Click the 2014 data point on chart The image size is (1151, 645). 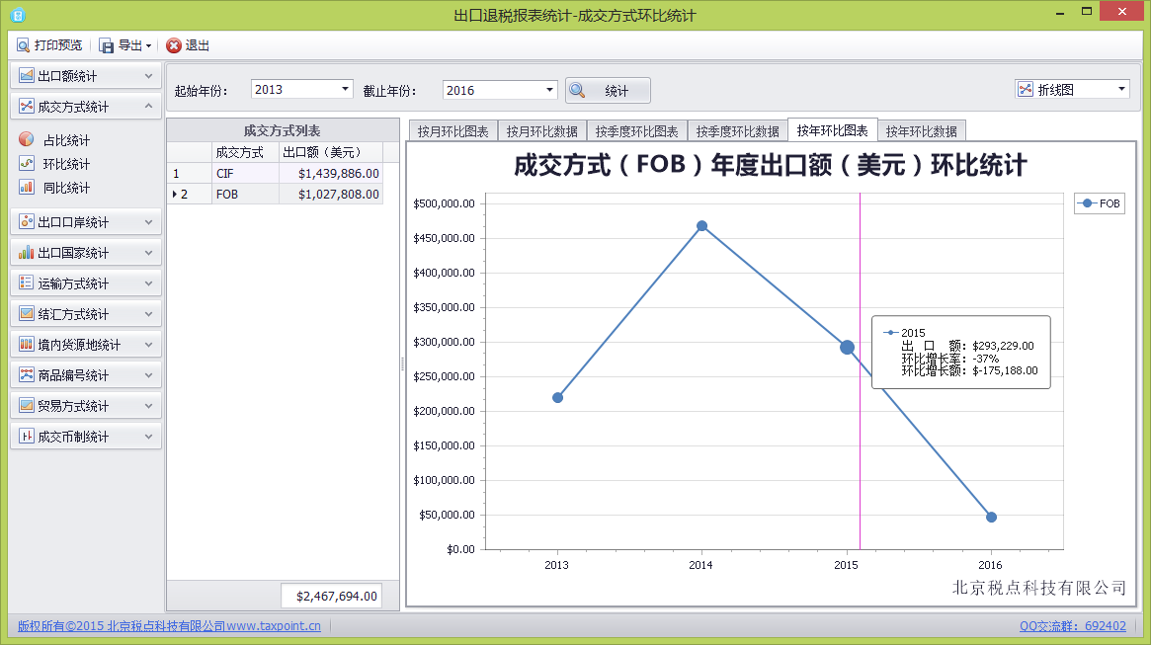[701, 226]
